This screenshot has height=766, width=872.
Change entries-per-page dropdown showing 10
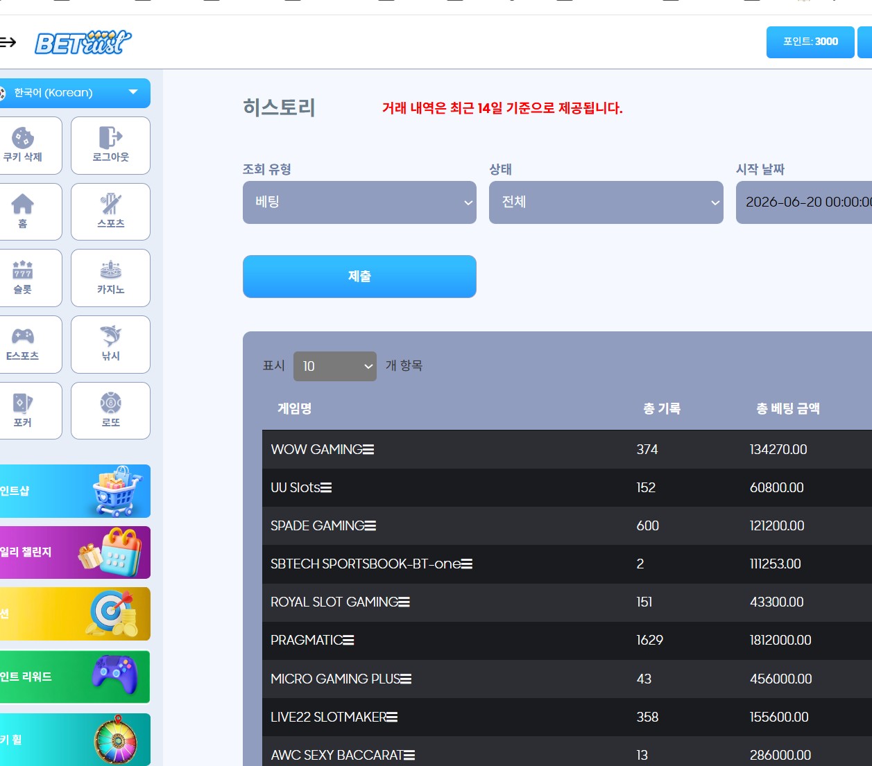pyautogui.click(x=335, y=366)
